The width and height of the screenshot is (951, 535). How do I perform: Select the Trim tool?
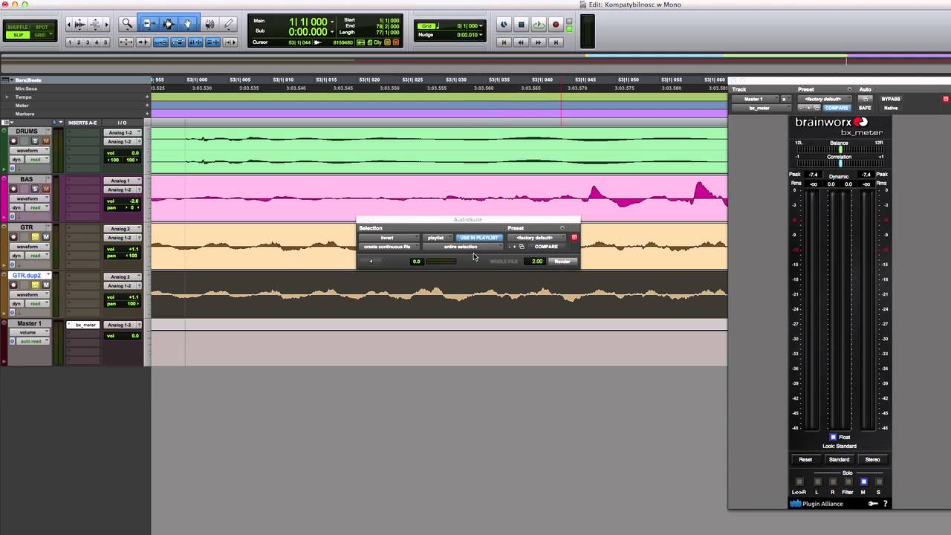[x=148, y=25]
